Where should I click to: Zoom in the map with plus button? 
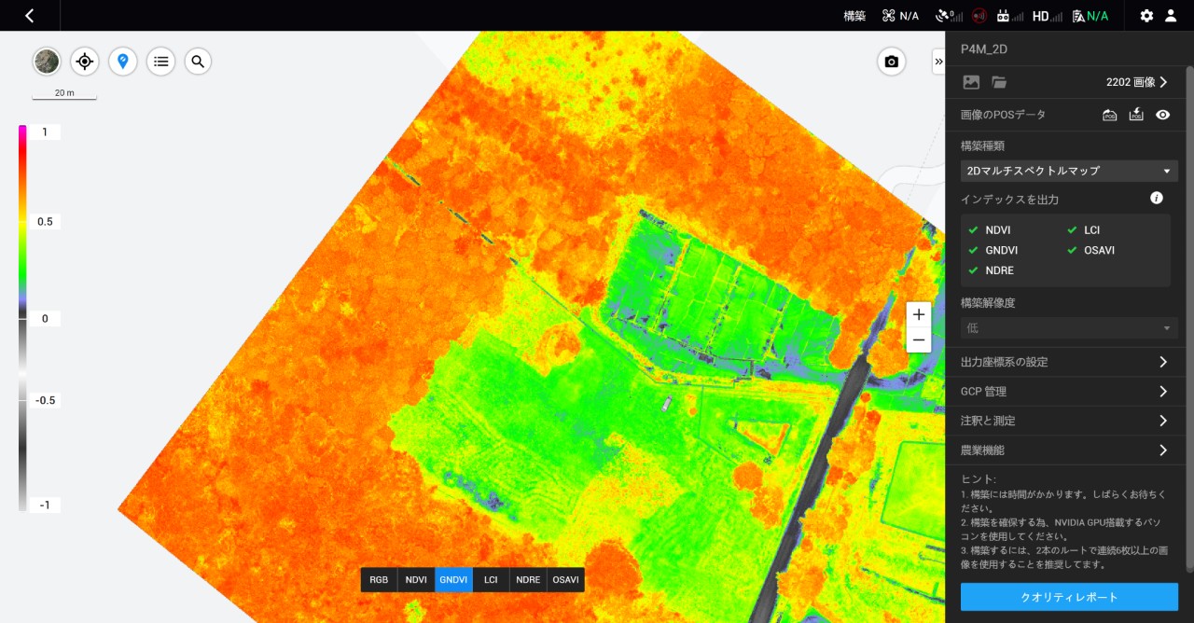point(919,314)
